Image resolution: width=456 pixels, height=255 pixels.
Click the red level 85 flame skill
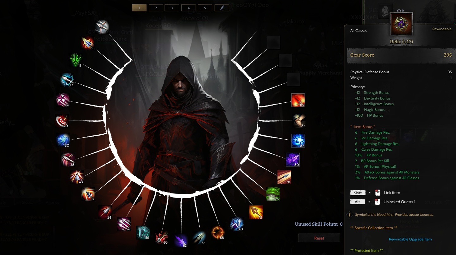pos(298,100)
